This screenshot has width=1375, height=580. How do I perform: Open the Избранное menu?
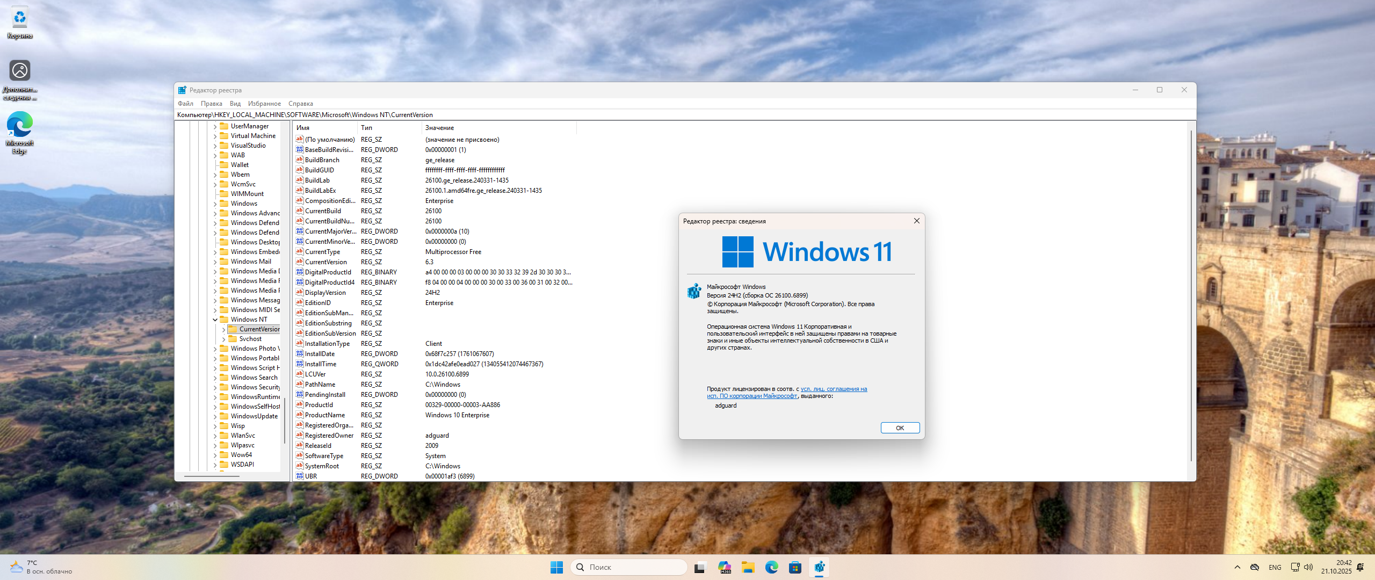point(264,104)
